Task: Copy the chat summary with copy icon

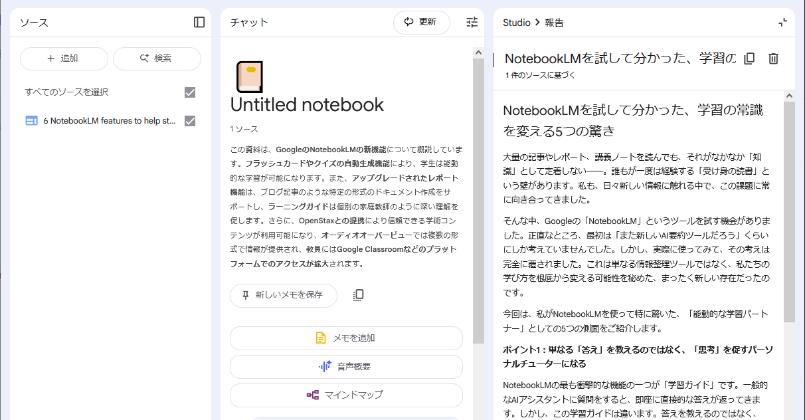Action: [359, 295]
